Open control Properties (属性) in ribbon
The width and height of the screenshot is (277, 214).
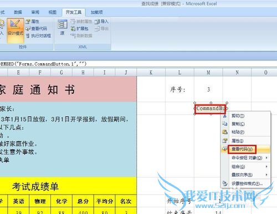[33, 22]
